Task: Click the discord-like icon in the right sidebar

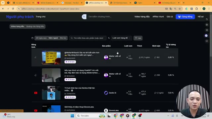Action: click(x=206, y=36)
